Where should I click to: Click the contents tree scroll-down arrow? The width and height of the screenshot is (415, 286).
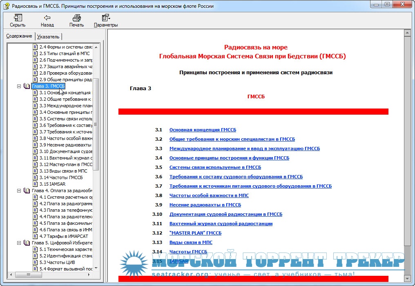96,268
